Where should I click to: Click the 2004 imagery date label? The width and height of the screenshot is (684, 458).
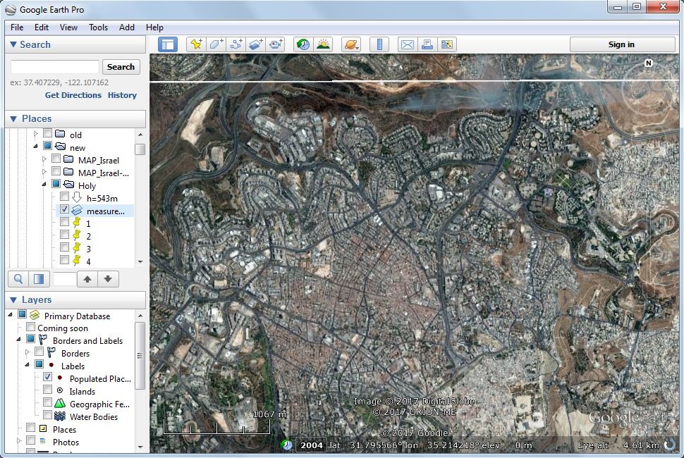click(x=312, y=445)
